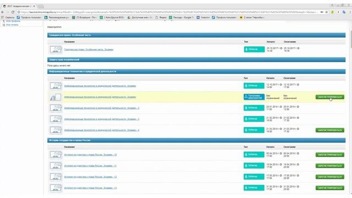Register for История exam on 17.05.2018
This screenshot has width=352, height=198.
[x=330, y=177]
